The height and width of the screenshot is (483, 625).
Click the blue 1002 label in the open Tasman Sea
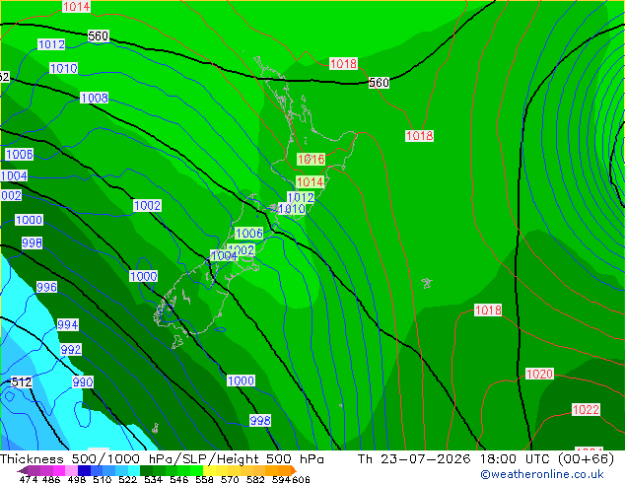click(x=147, y=206)
